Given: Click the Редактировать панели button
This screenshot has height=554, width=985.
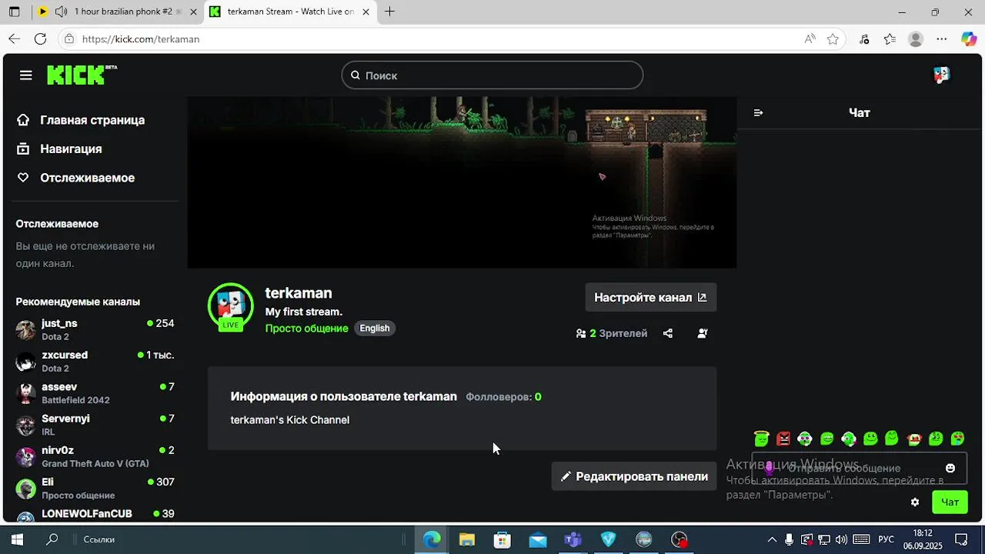Looking at the screenshot, I should click(634, 476).
